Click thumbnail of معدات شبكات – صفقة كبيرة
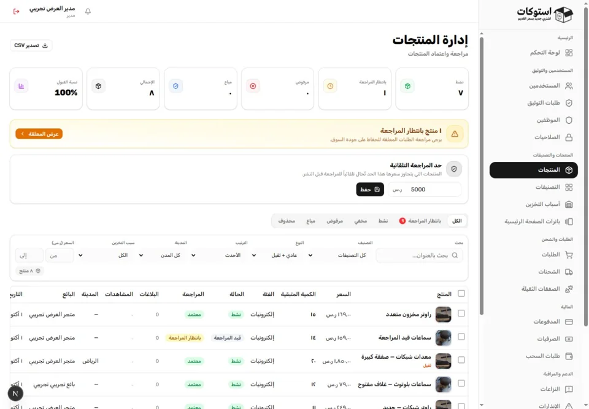589x409 pixels. click(x=443, y=361)
